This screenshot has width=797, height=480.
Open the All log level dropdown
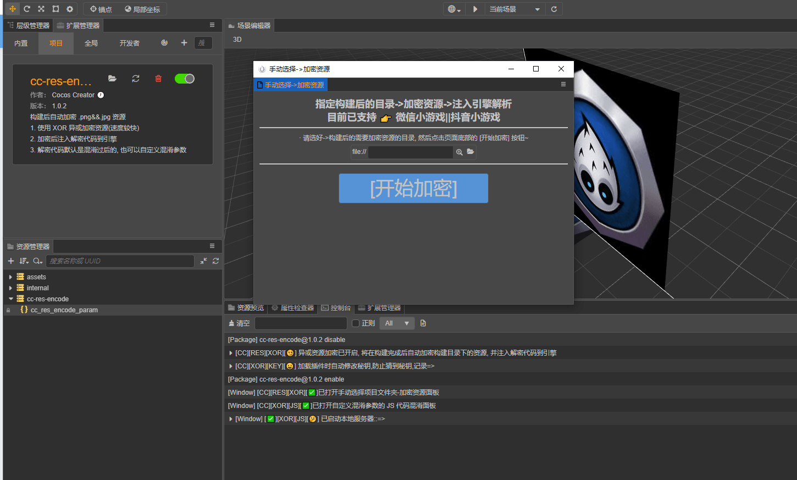coord(397,323)
